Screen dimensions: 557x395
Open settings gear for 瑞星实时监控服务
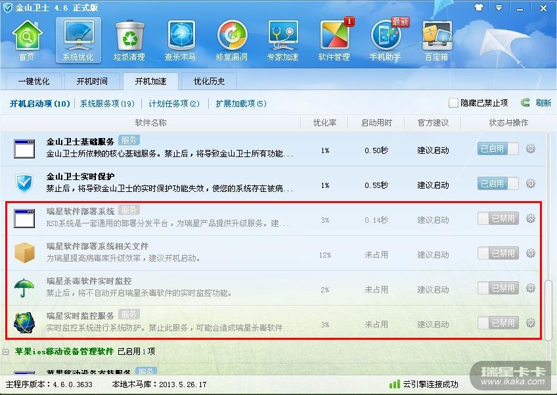click(530, 323)
